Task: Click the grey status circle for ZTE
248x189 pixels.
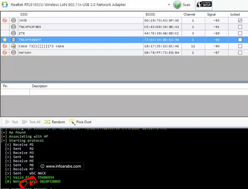Action: point(14,33)
